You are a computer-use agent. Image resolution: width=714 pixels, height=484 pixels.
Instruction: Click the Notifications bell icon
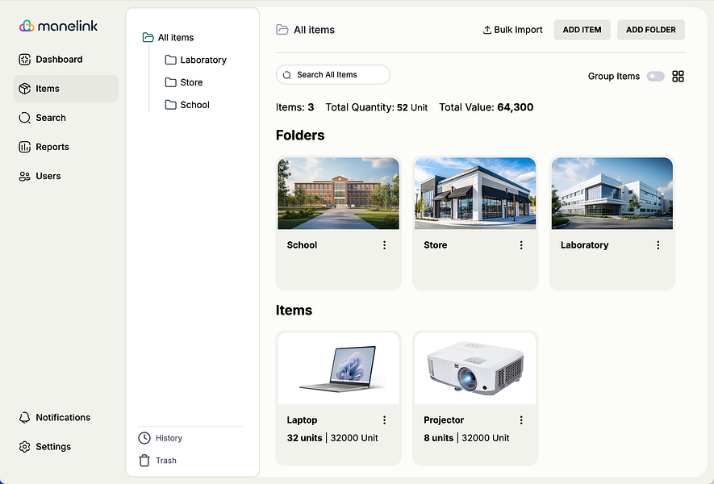click(x=24, y=418)
